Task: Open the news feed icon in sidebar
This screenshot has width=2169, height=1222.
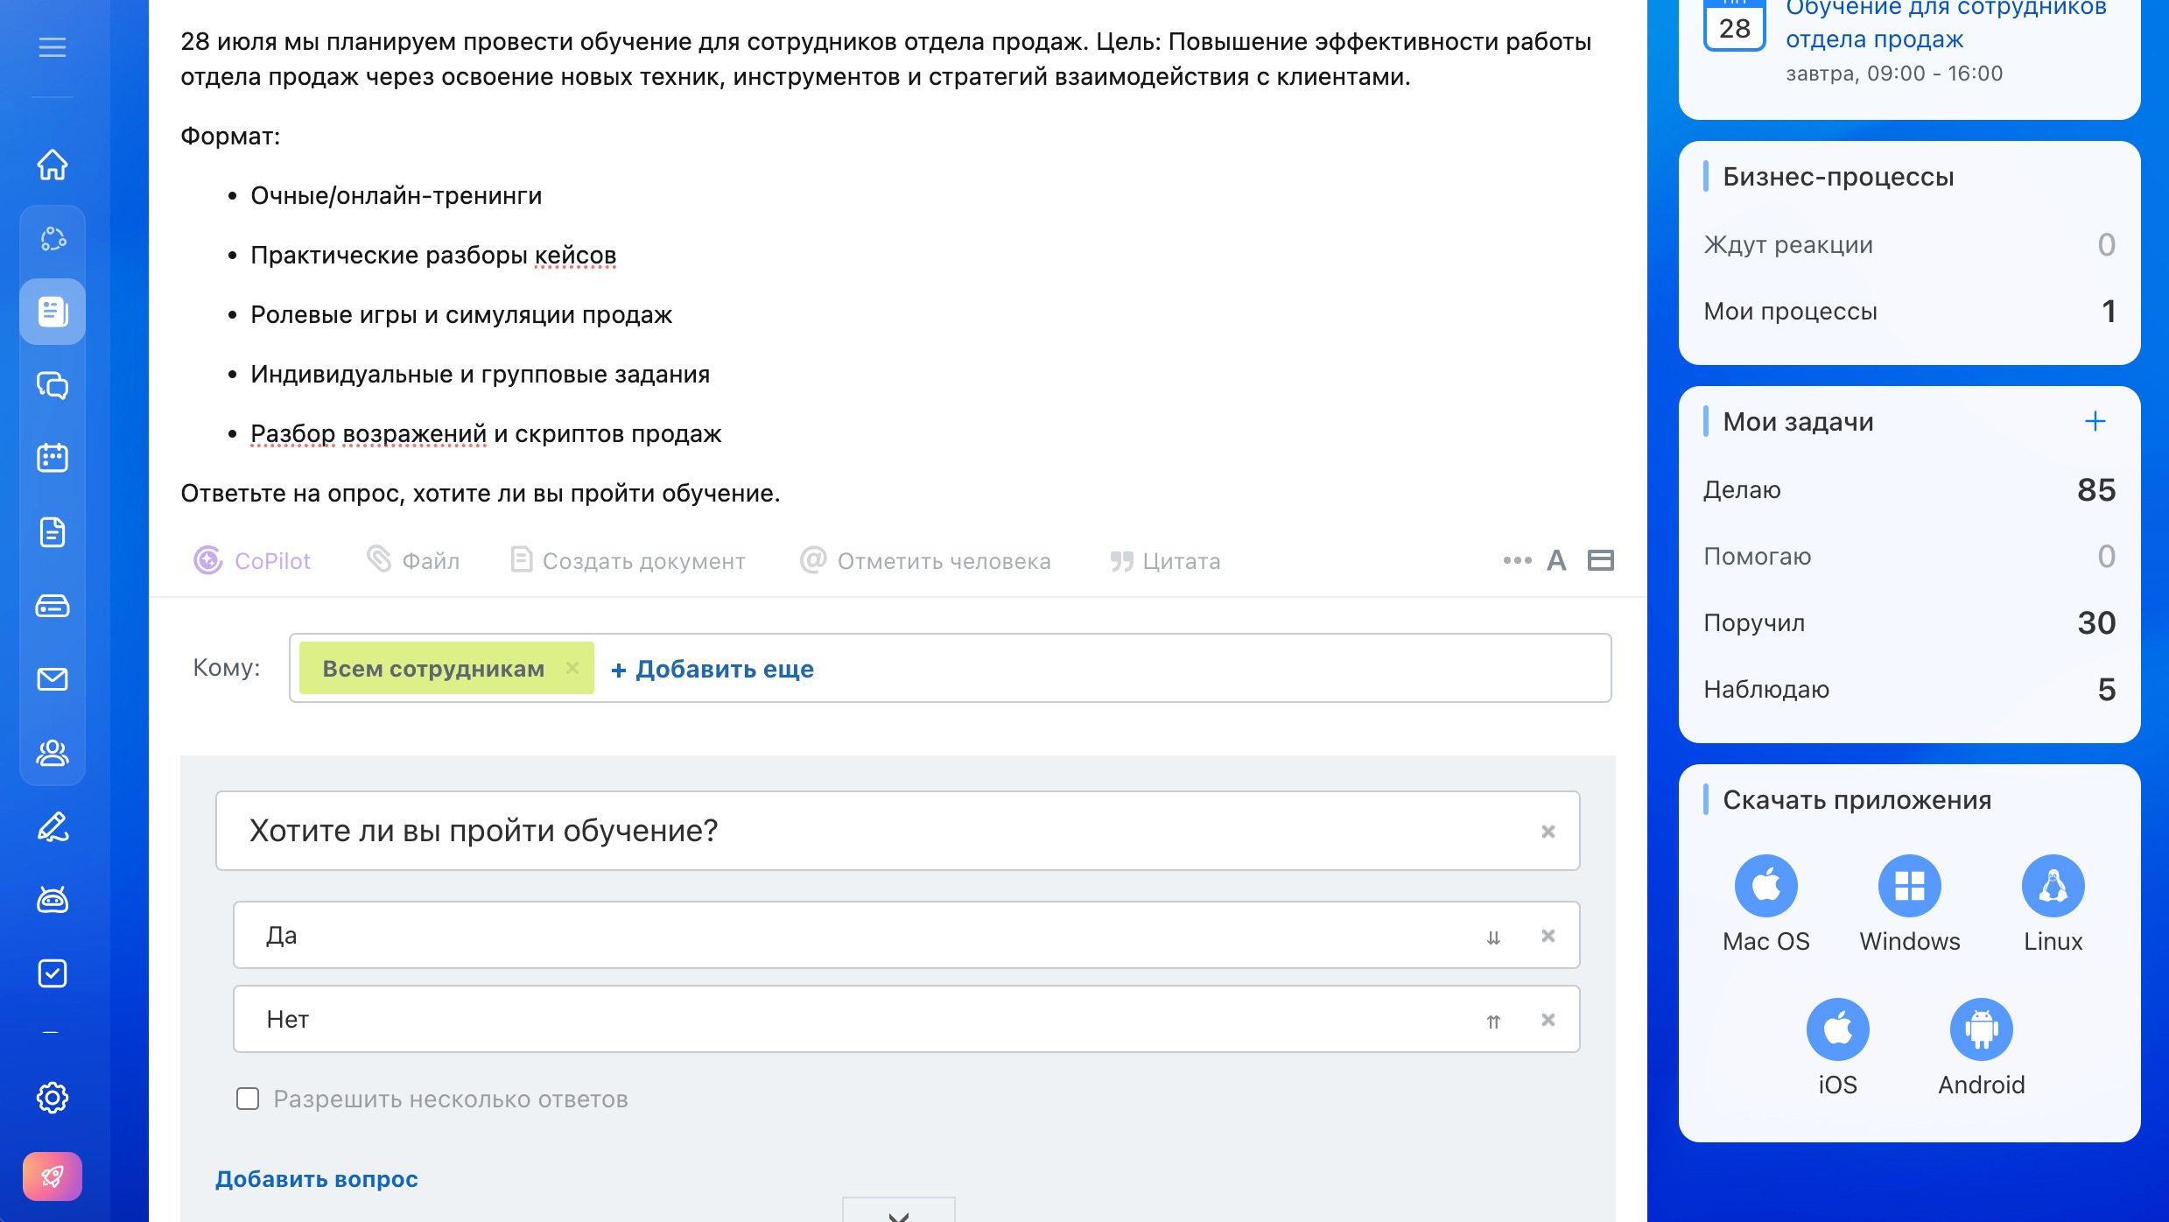Action: point(53,312)
